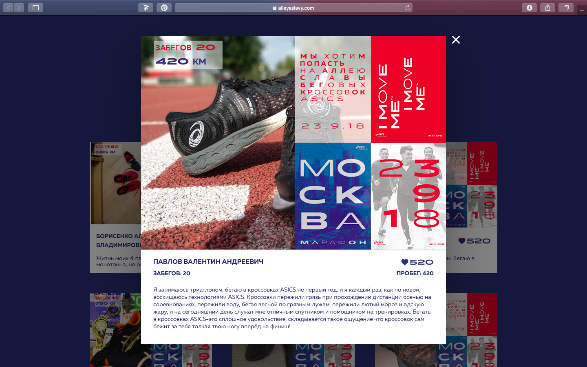Close the runner profile popup
Screen dimensions: 587x367
pos(456,40)
